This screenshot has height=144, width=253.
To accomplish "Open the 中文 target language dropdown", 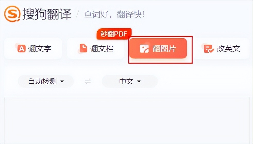I will (130, 81).
